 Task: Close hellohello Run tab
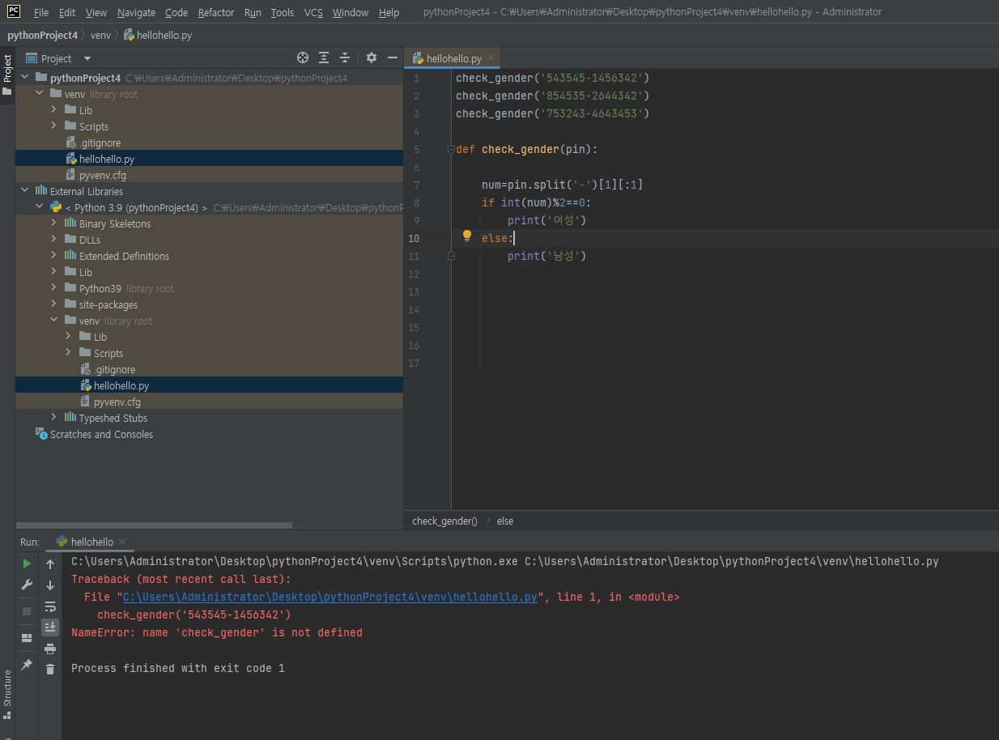click(x=121, y=542)
